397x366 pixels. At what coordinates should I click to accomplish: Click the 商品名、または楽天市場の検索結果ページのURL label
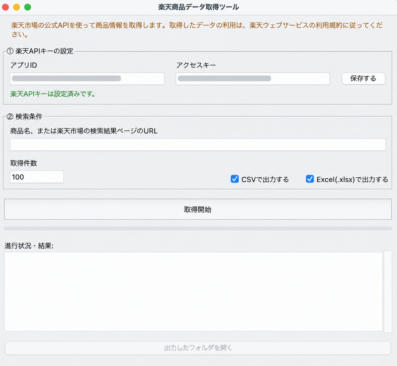(x=84, y=131)
